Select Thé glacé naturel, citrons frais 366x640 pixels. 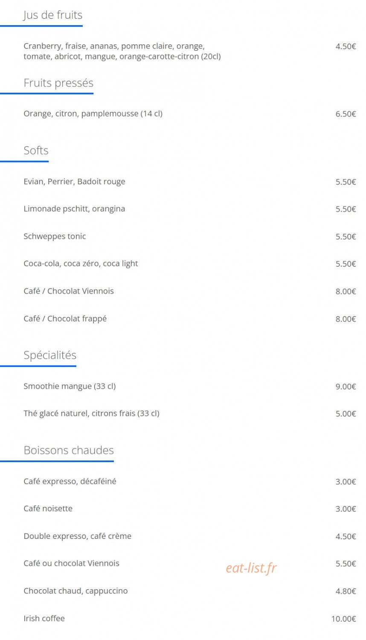(x=91, y=413)
